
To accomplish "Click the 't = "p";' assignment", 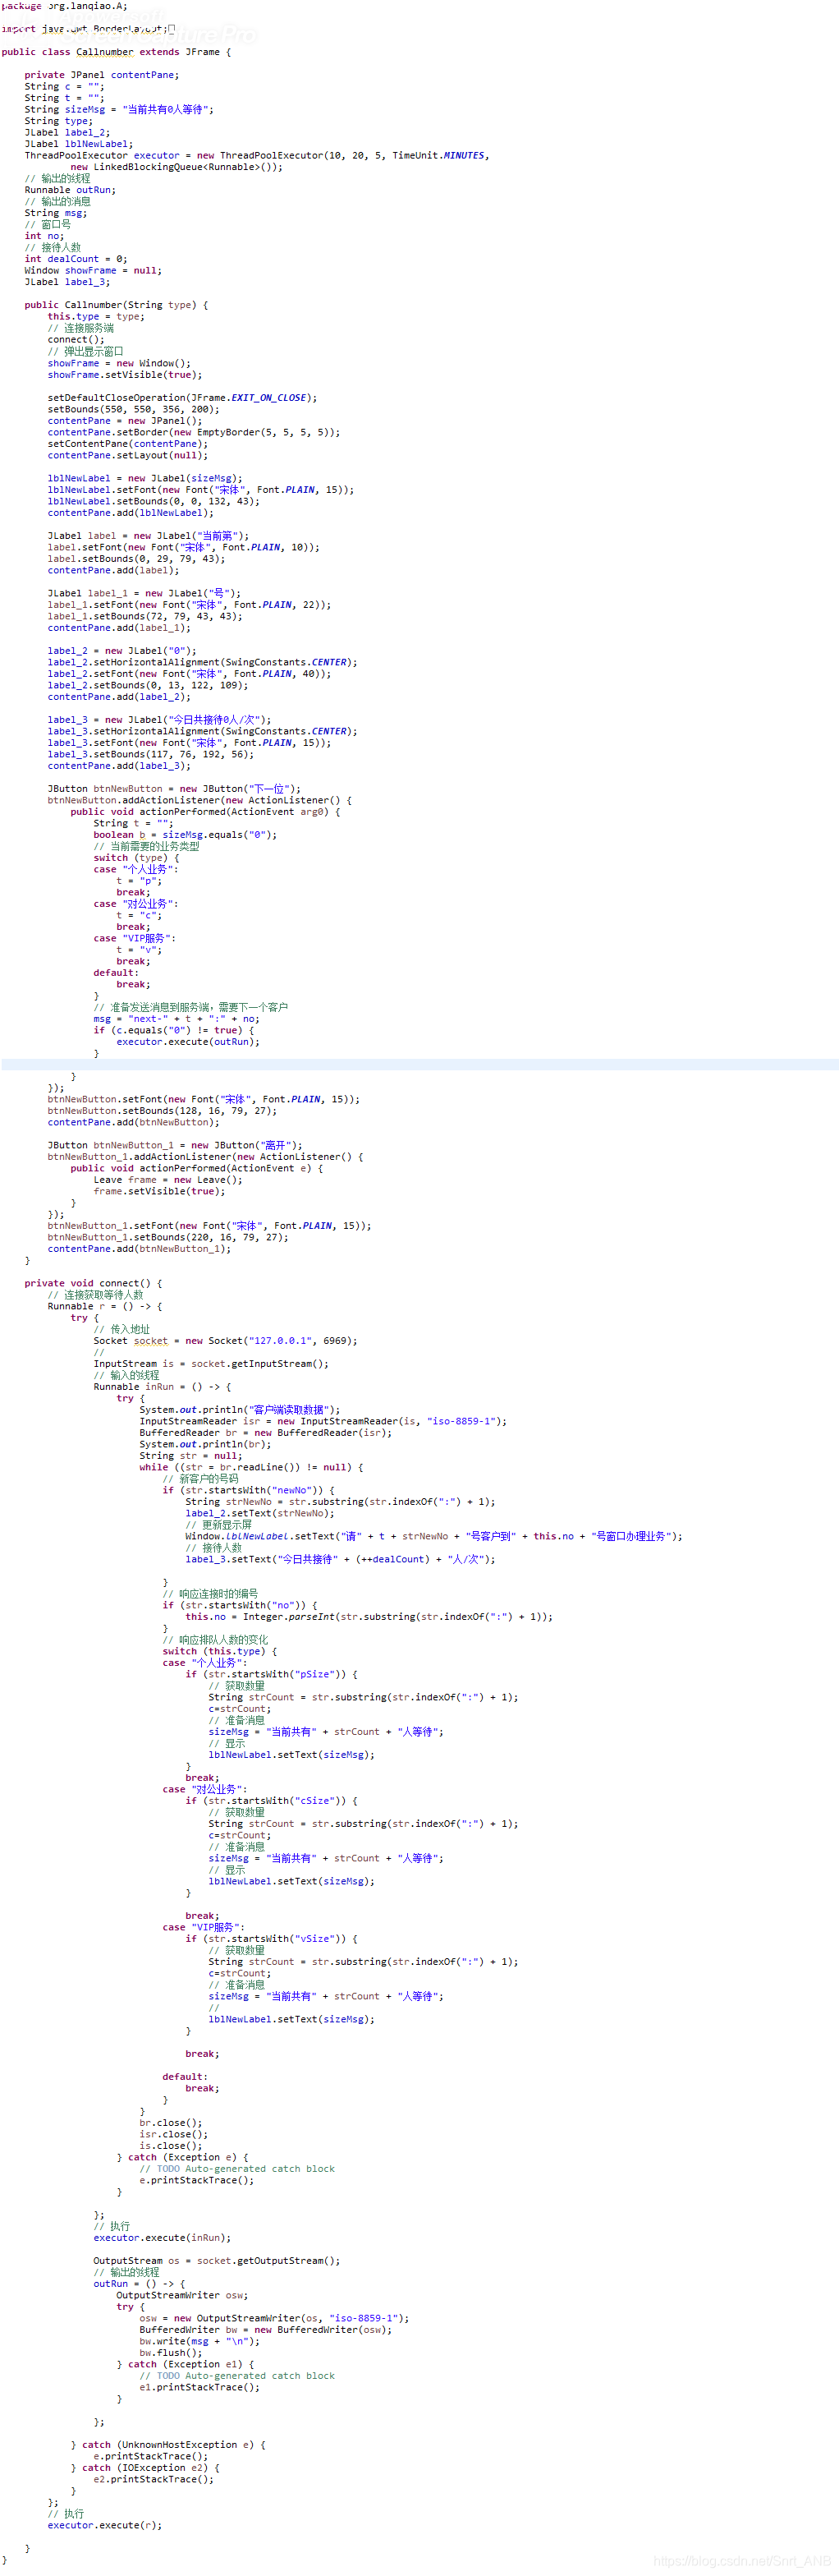I will click(x=139, y=881).
